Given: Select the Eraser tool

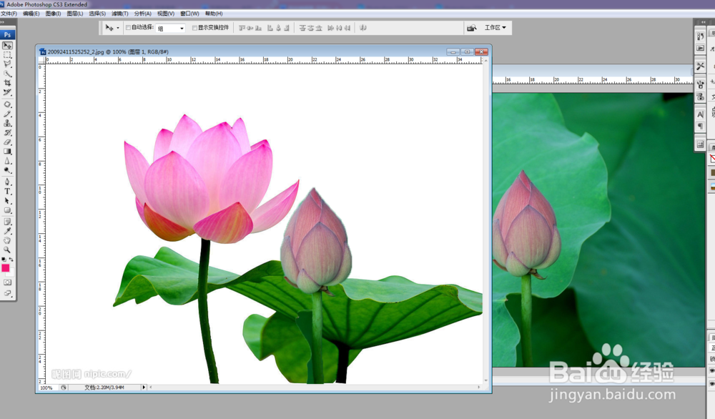Looking at the screenshot, I should [7, 142].
